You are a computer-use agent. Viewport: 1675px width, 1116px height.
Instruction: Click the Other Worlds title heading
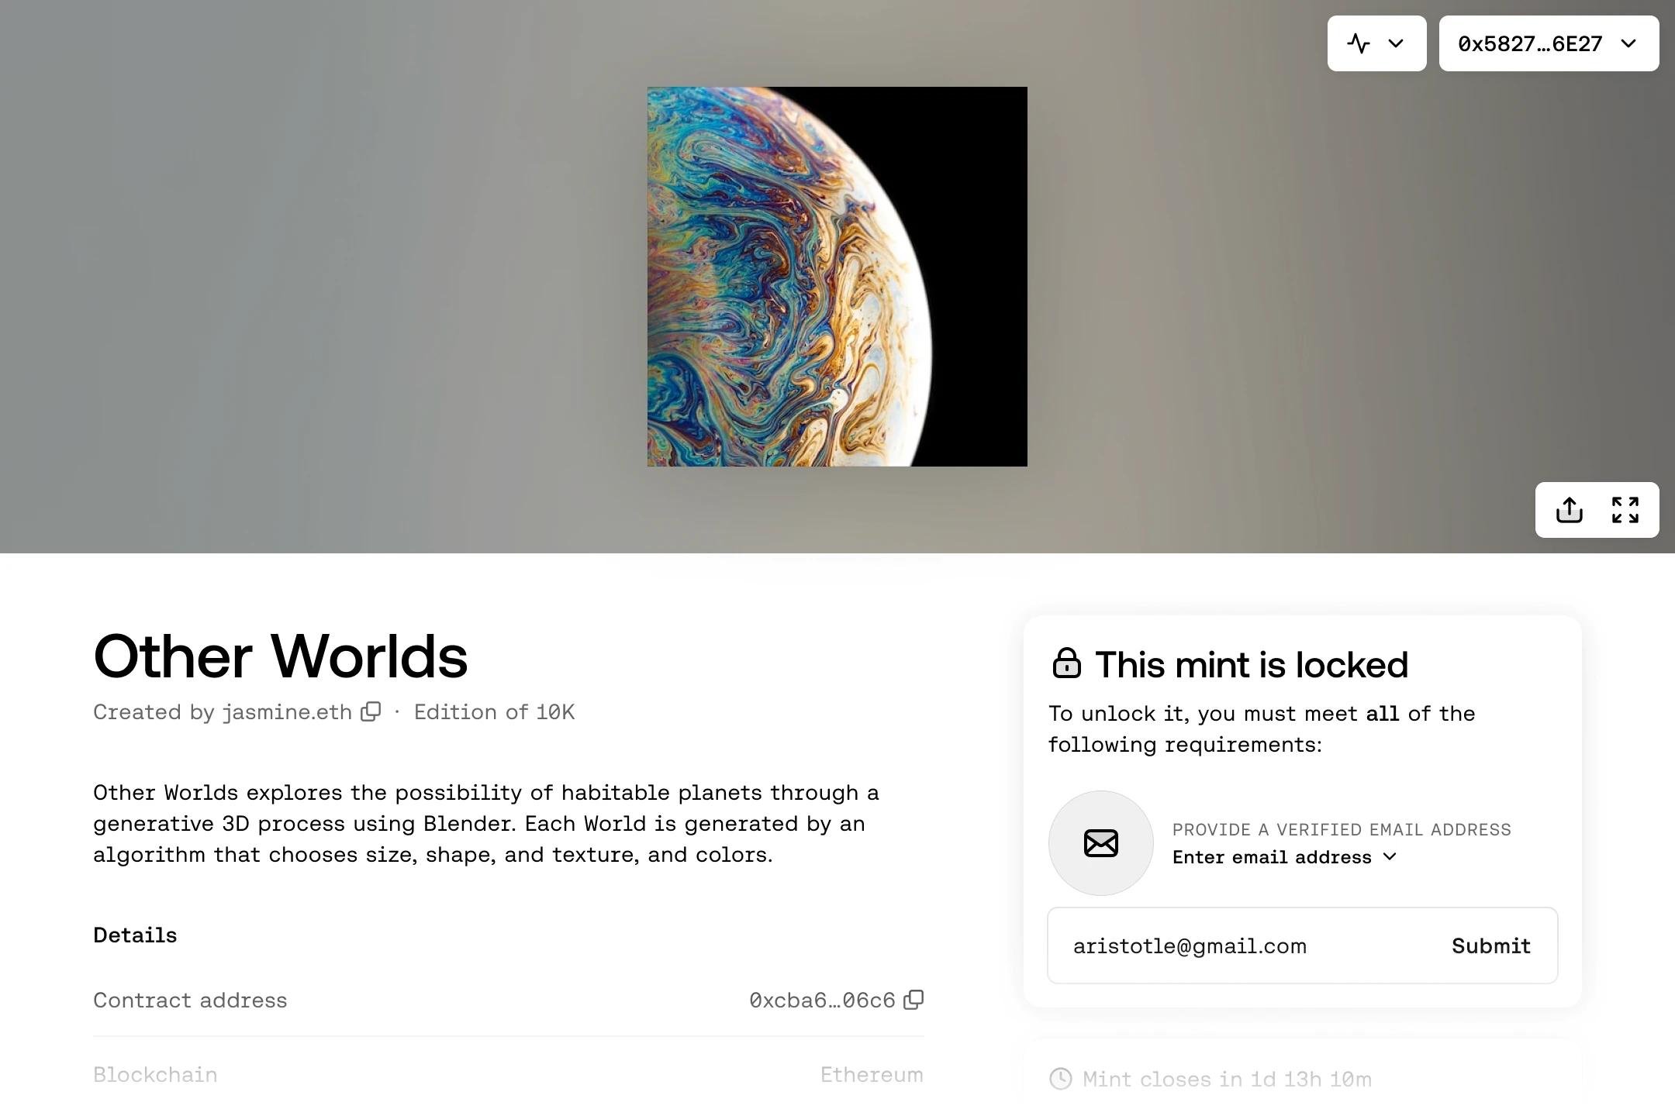[281, 656]
